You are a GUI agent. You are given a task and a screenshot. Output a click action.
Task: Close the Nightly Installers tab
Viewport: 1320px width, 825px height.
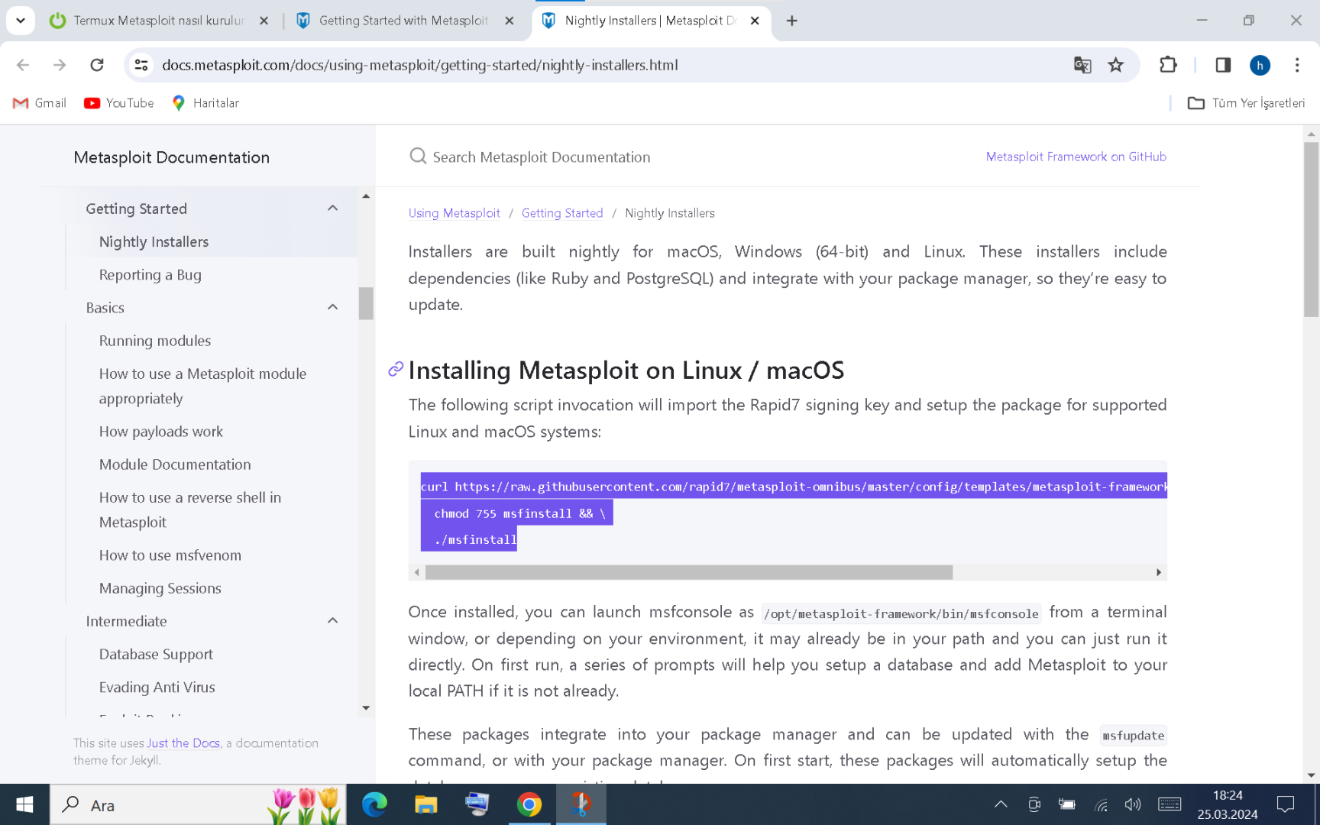tap(755, 21)
